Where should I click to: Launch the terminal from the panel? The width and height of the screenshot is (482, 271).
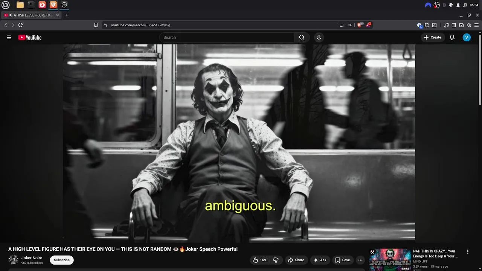(31, 5)
